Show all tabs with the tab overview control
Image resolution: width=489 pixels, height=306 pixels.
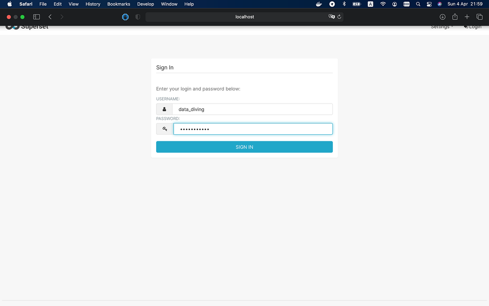[x=479, y=16]
